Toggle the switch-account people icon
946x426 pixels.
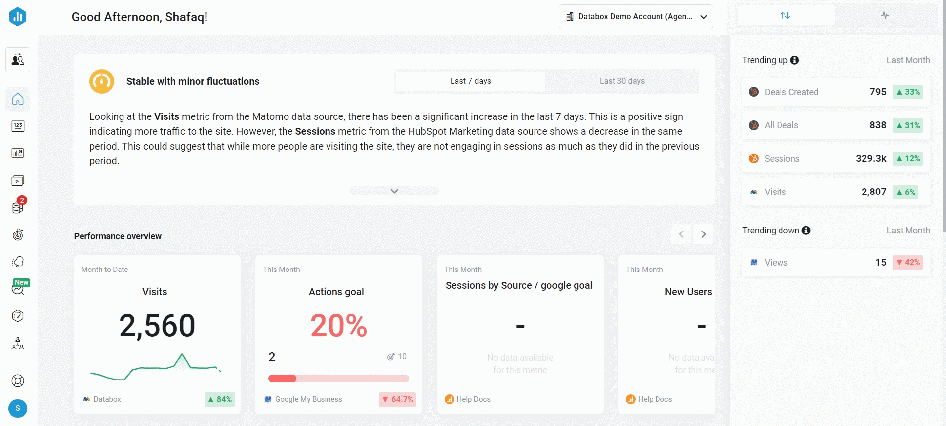[x=18, y=60]
